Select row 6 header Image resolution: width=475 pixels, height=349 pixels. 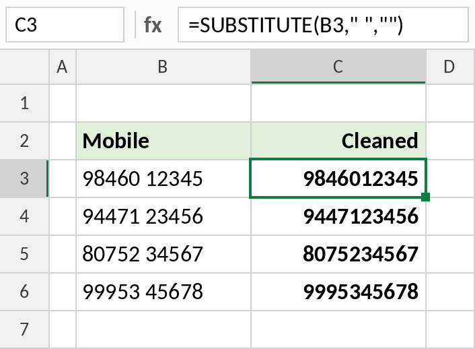[24, 291]
